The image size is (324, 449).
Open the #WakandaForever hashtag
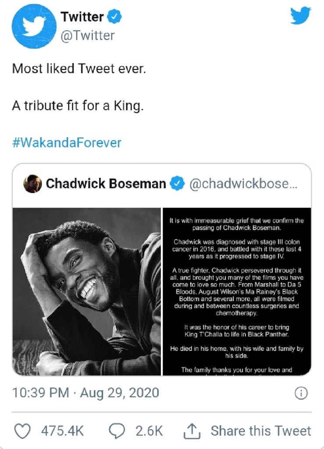(67, 143)
